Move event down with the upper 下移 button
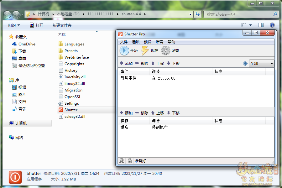 173,63
